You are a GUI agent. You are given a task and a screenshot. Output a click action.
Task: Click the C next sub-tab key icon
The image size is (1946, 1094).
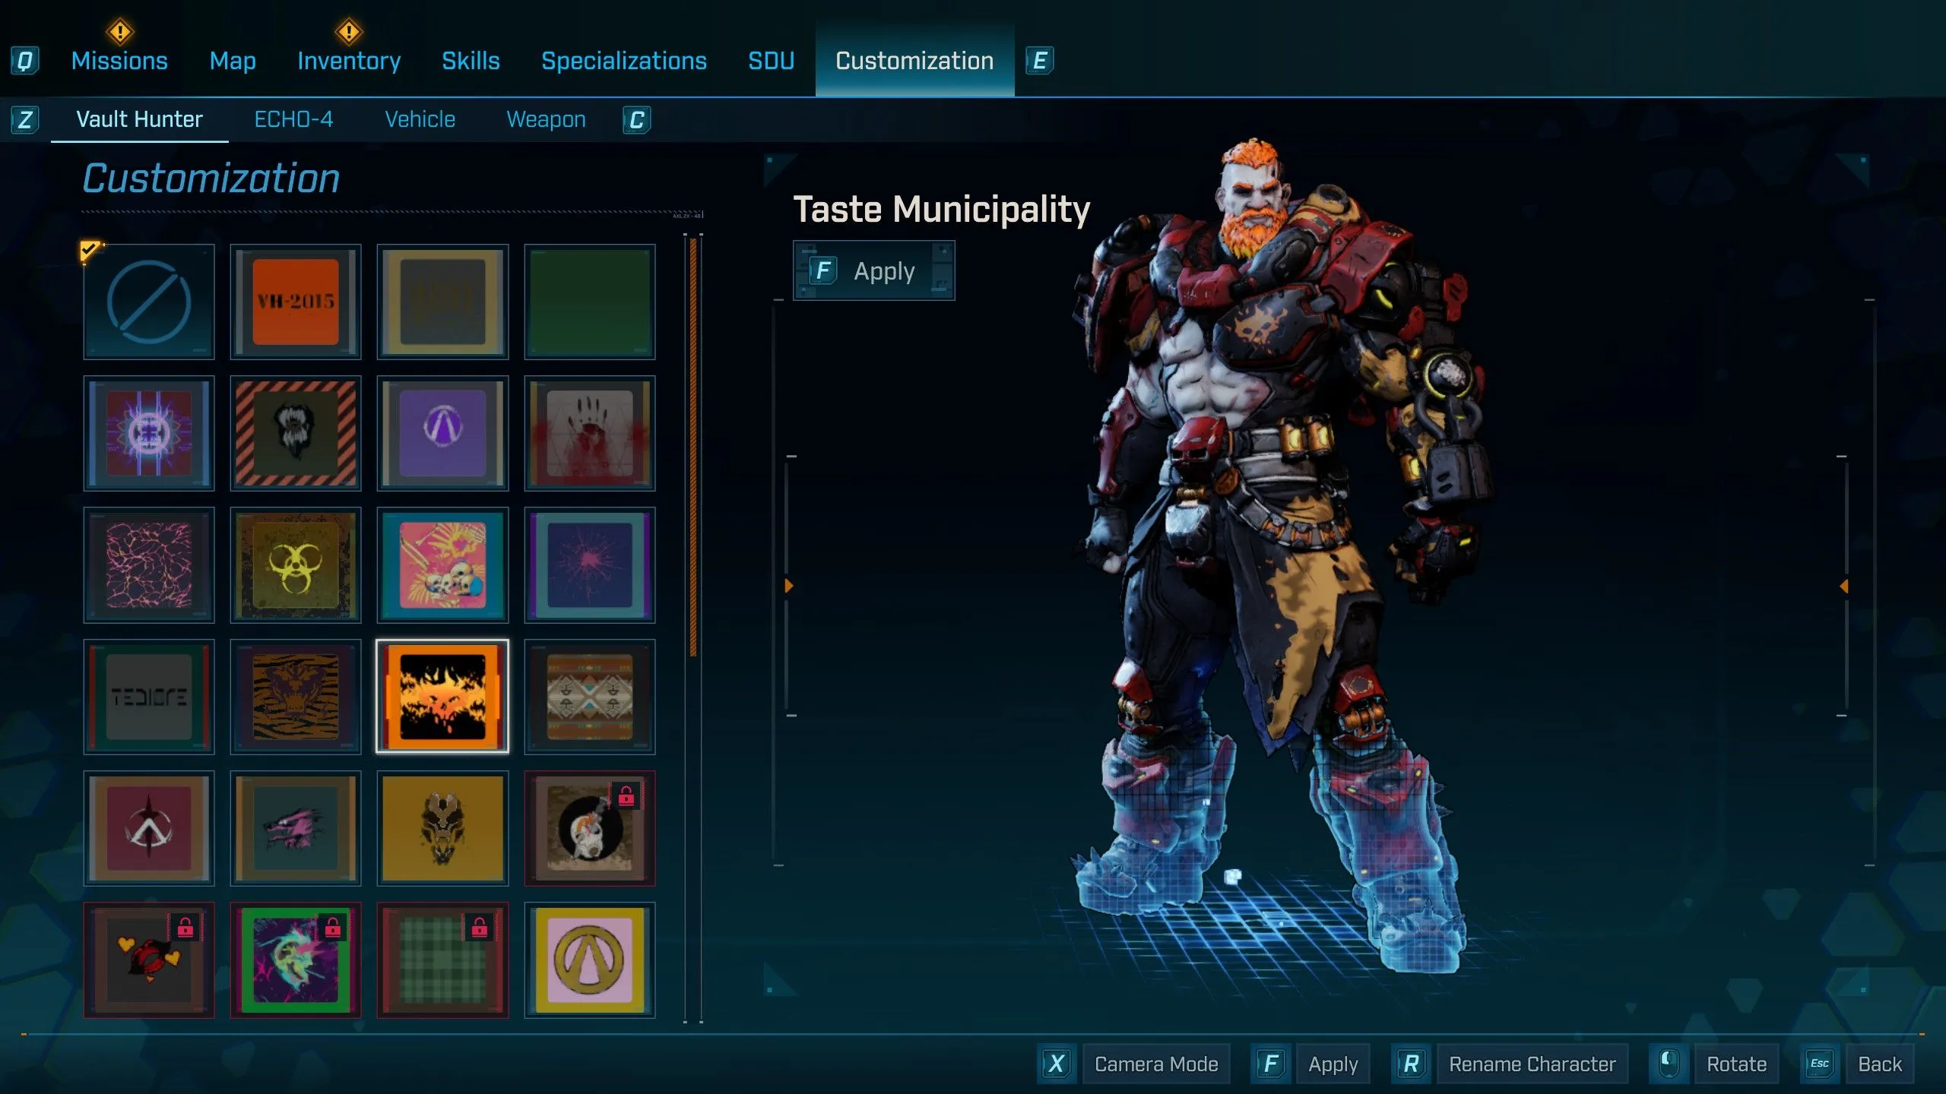click(x=637, y=120)
